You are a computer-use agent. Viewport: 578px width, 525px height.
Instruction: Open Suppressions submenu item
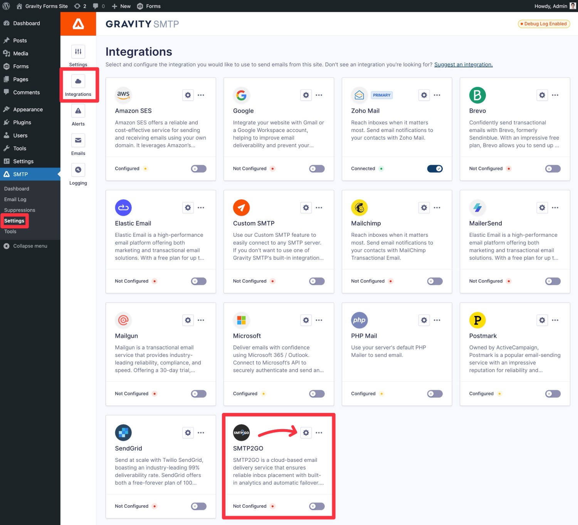tap(20, 210)
